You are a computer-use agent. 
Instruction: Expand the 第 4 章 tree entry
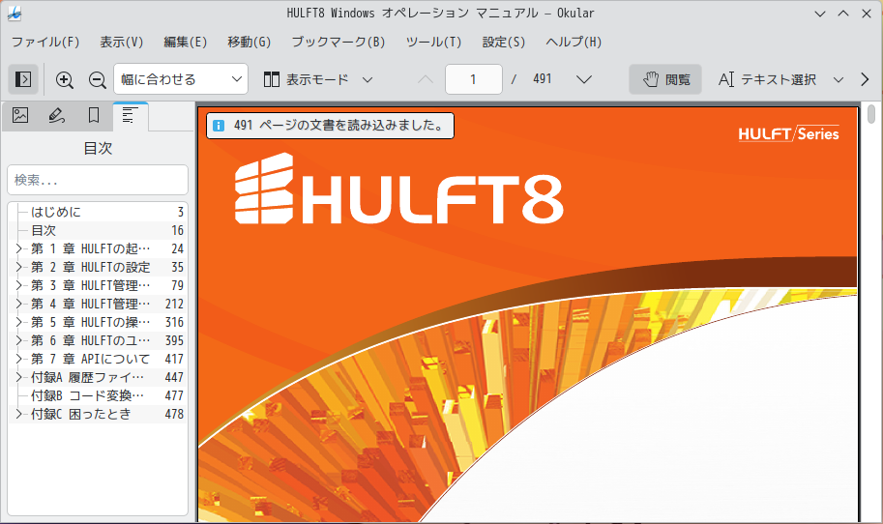(x=18, y=304)
